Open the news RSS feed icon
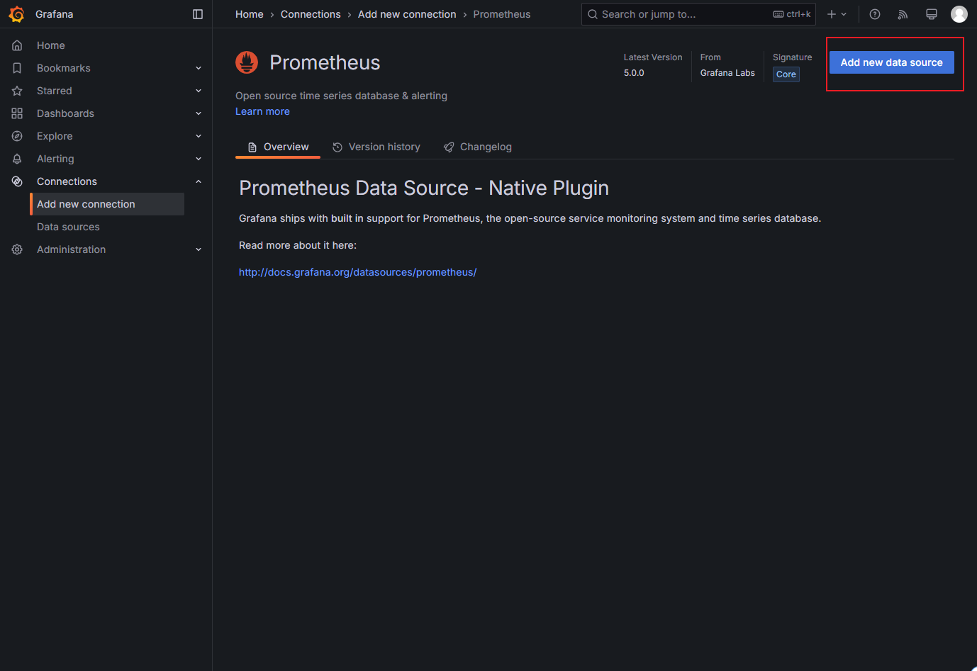The image size is (977, 671). (903, 14)
